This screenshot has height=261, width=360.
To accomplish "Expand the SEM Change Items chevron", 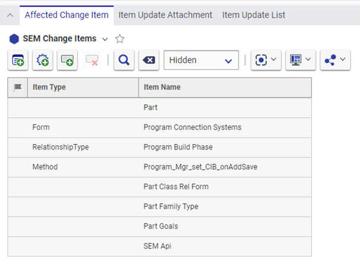I will click(106, 39).
